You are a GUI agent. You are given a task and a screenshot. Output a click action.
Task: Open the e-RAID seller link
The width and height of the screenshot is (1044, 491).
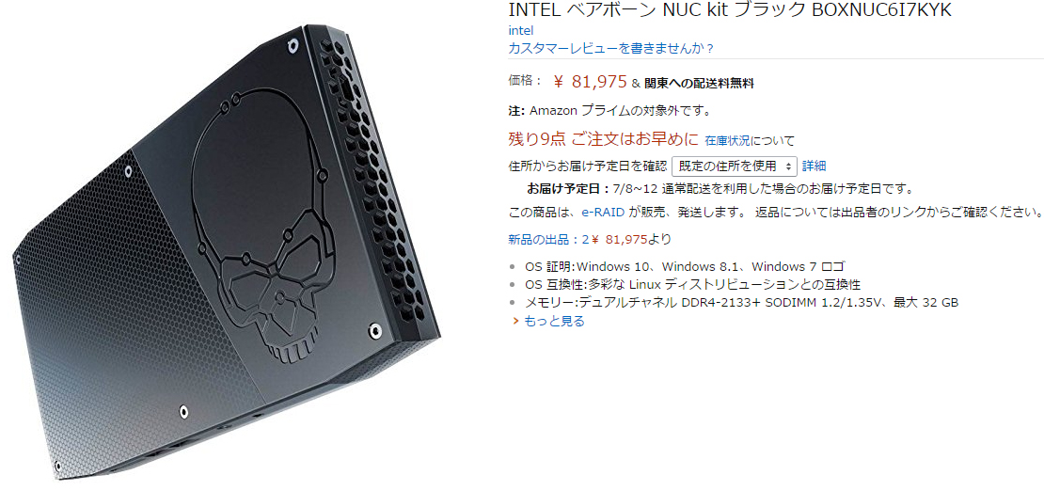603,213
